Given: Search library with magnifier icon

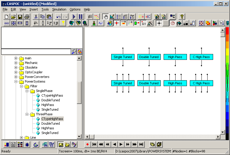Looking at the screenshot, I should pos(74,52).
